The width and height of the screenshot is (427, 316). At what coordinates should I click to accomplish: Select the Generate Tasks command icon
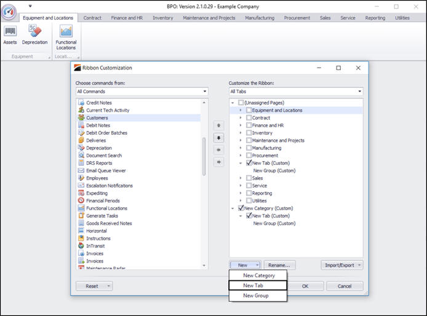click(81, 216)
